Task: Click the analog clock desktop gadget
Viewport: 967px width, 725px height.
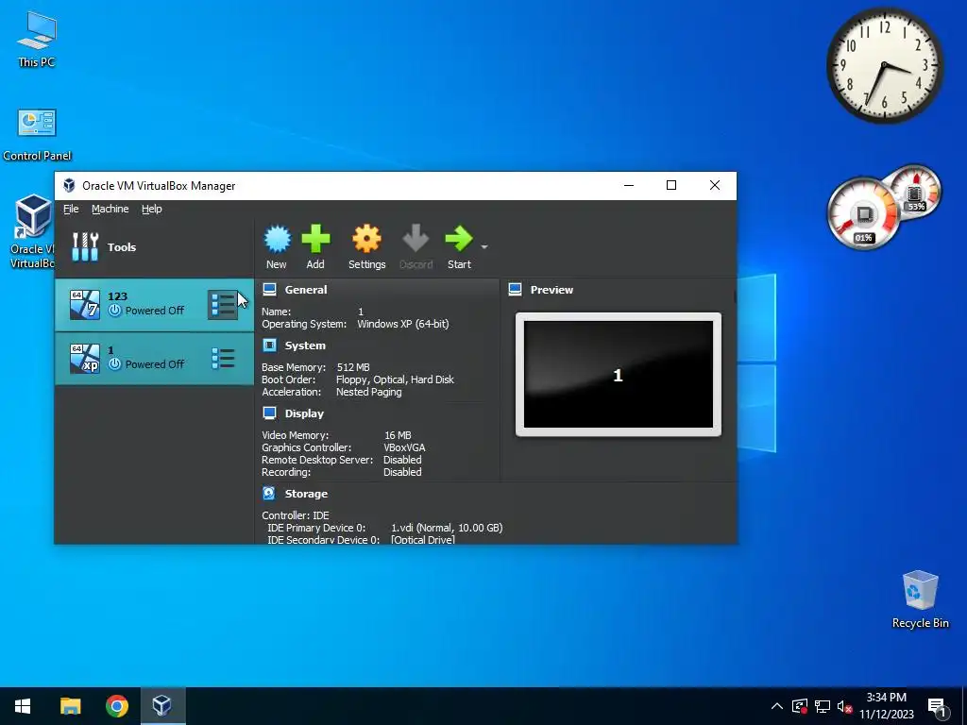Action: coord(884,66)
